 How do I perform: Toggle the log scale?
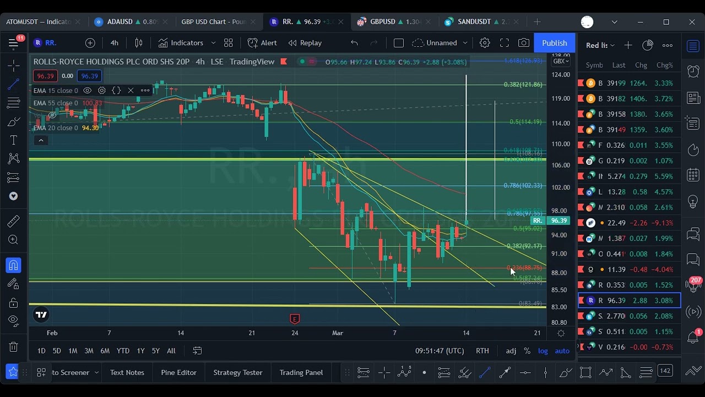click(543, 351)
